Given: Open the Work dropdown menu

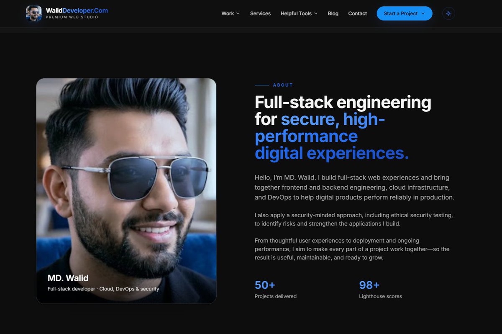Looking at the screenshot, I should (231, 13).
